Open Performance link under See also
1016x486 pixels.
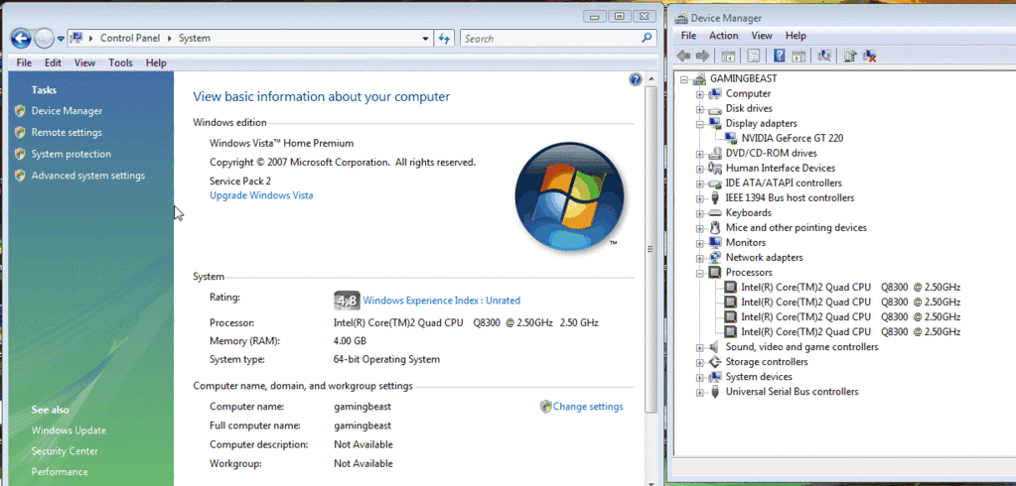click(60, 472)
